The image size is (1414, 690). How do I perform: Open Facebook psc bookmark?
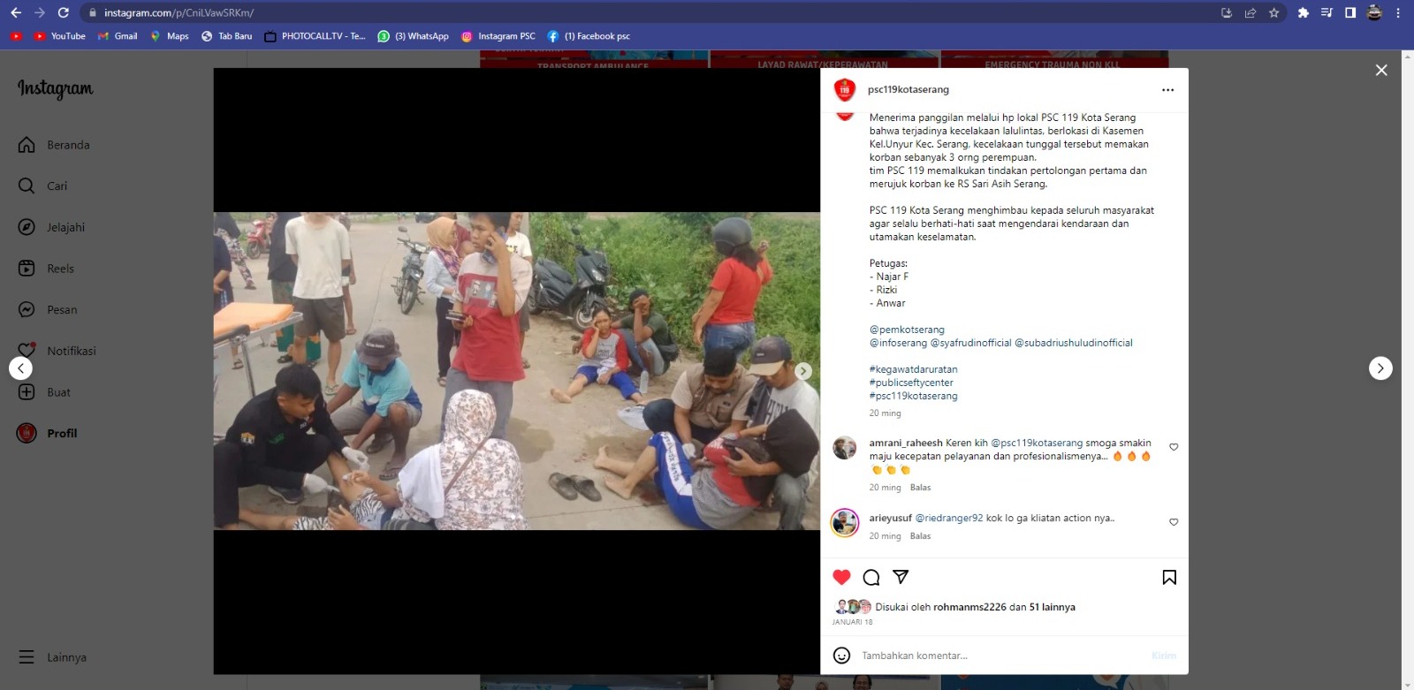click(589, 36)
